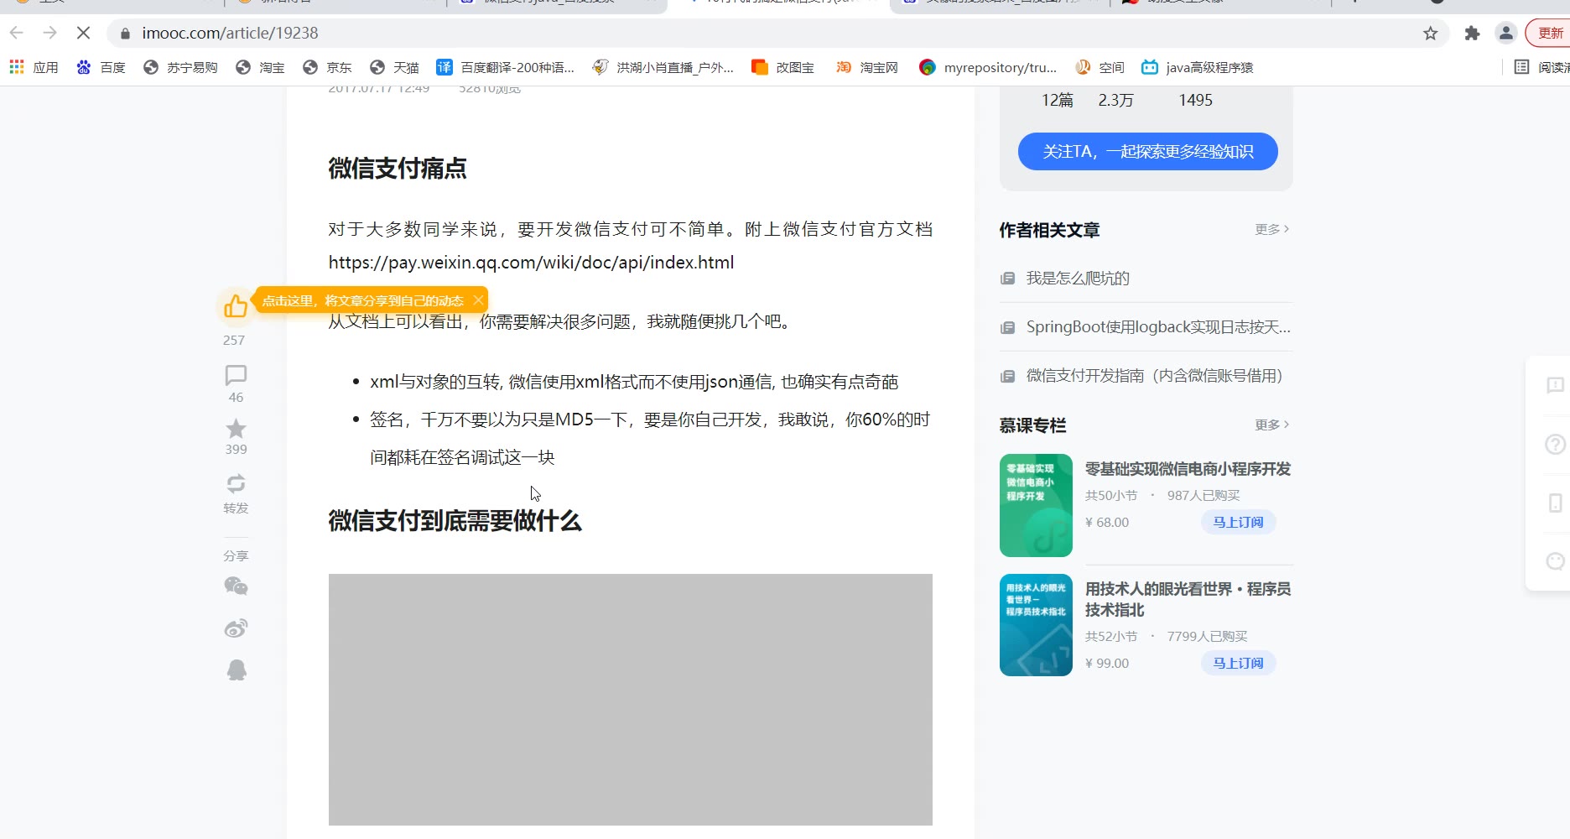Open the 百度翻译 bookmark
The width and height of the screenshot is (1570, 839).
(506, 67)
